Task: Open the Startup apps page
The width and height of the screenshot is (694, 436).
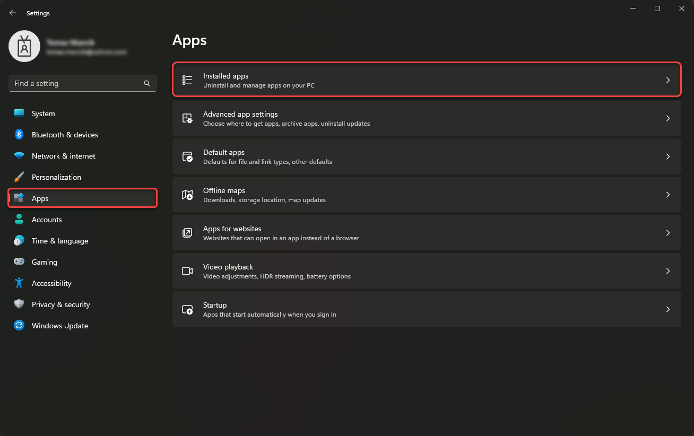Action: coord(427,309)
